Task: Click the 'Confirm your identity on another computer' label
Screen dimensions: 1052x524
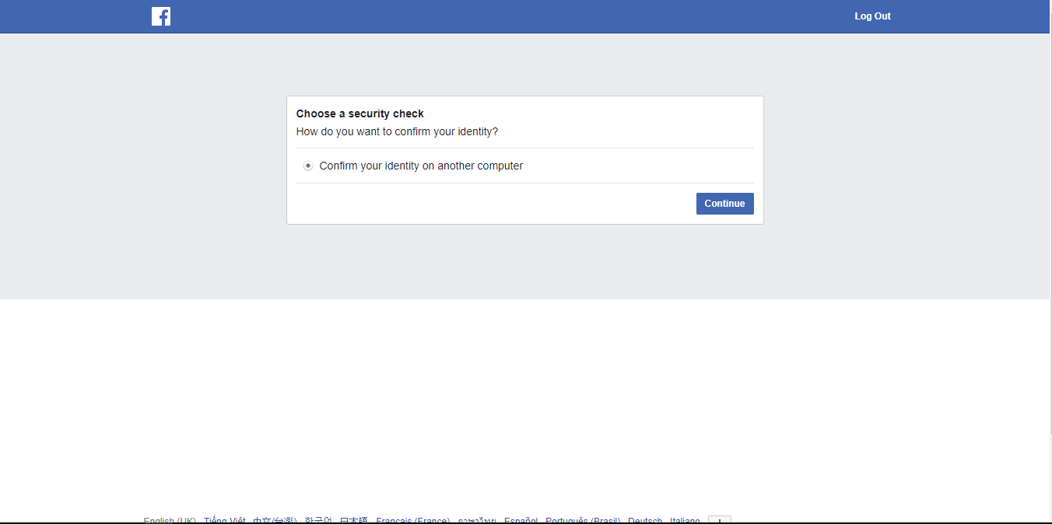Action: 421,166
